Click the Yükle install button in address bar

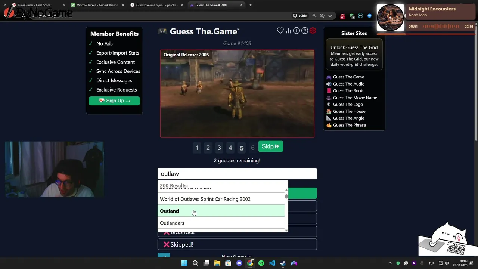(300, 16)
